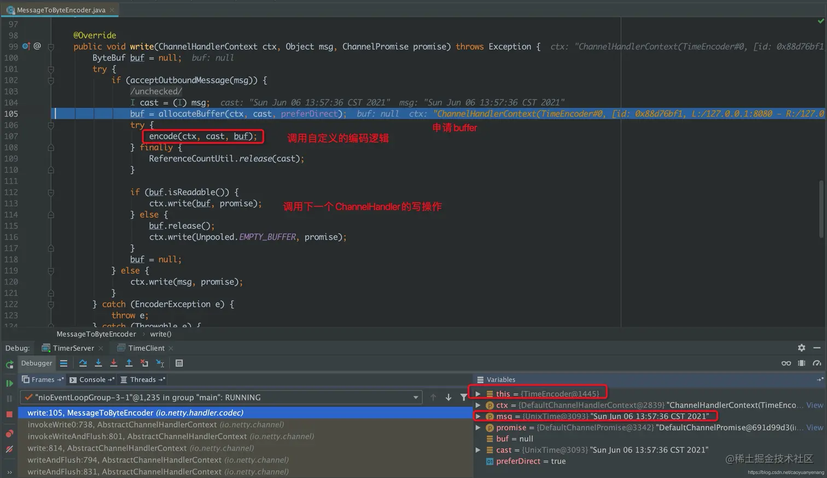Click the editor vertical scrollbar

pyautogui.click(x=821, y=209)
